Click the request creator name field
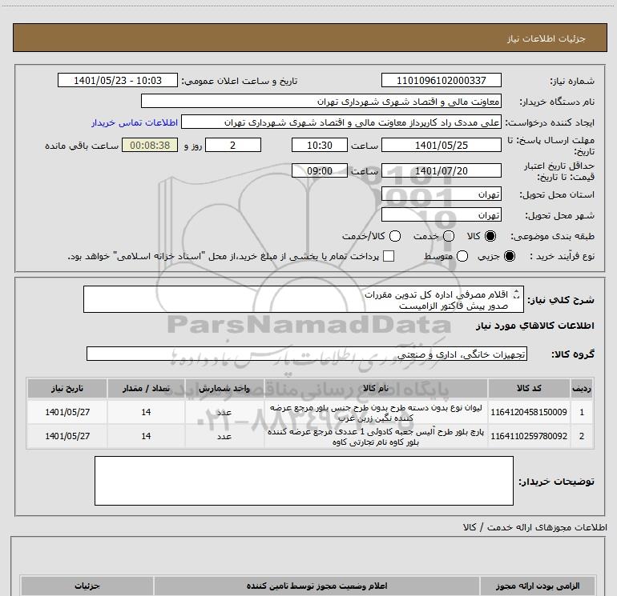This screenshot has width=617, height=596. (341, 122)
